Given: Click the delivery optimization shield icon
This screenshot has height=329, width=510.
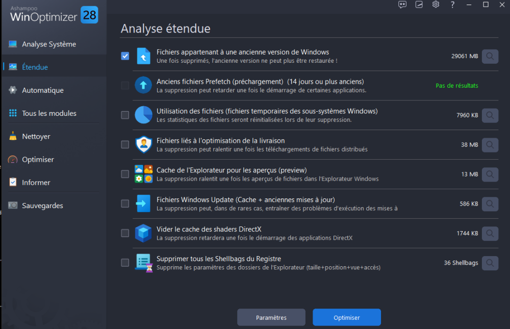Looking at the screenshot, I should tap(143, 144).
